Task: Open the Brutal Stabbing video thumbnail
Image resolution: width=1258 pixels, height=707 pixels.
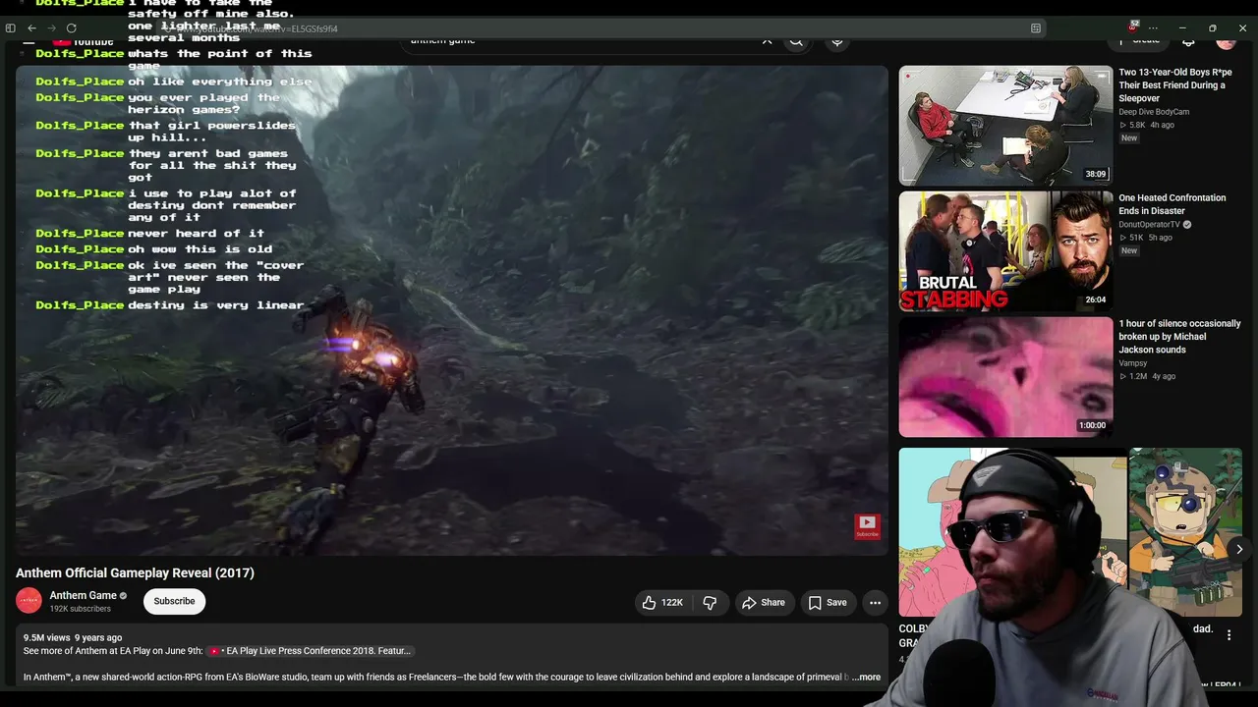Action: coord(1005,251)
